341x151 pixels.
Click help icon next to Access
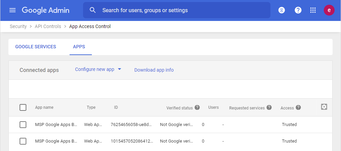click(298, 107)
